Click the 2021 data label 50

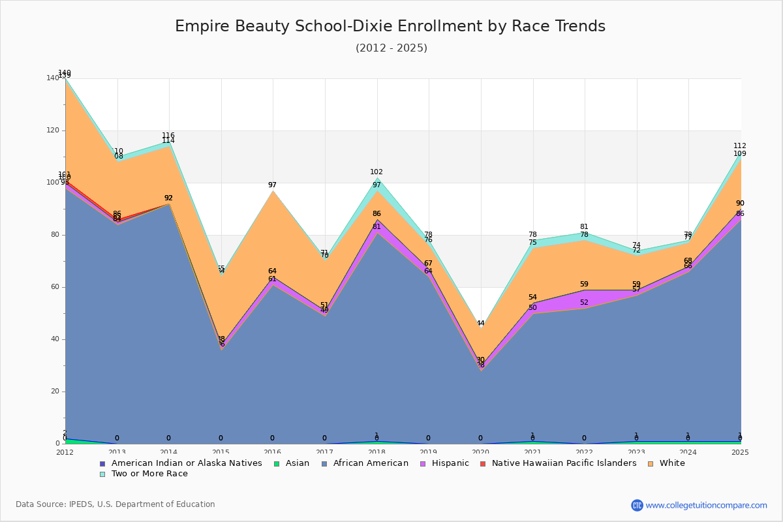click(532, 308)
